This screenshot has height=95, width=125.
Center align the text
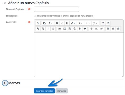[x=113, y=29]
